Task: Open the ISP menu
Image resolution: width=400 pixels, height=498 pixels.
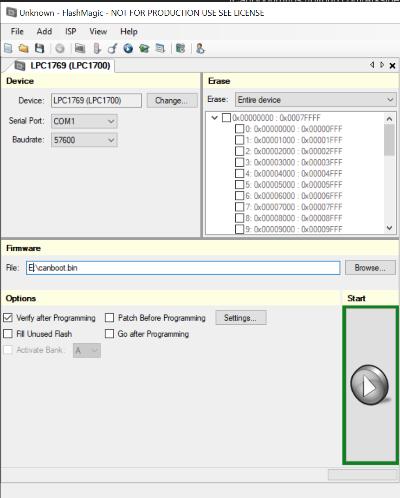Action: 71,32
